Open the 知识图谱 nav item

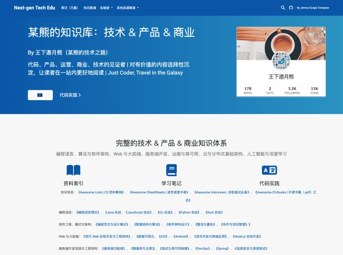[90, 8]
